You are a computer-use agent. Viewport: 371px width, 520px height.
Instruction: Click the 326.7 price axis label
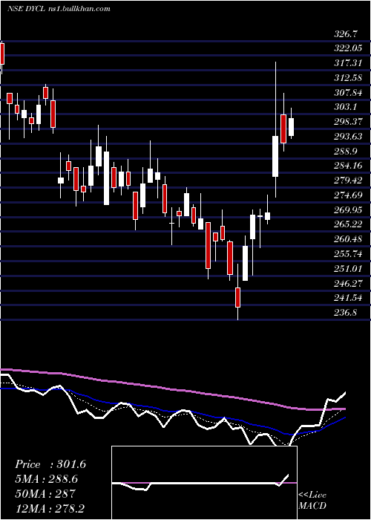[x=347, y=34]
